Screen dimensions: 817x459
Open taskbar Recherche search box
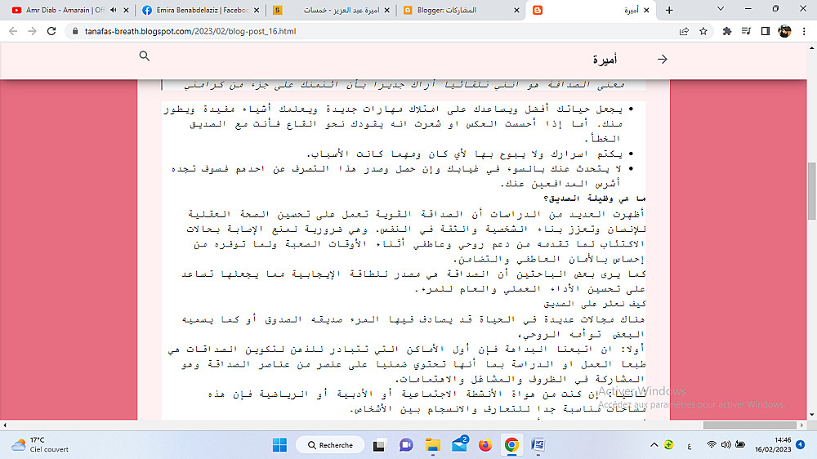pyautogui.click(x=330, y=445)
